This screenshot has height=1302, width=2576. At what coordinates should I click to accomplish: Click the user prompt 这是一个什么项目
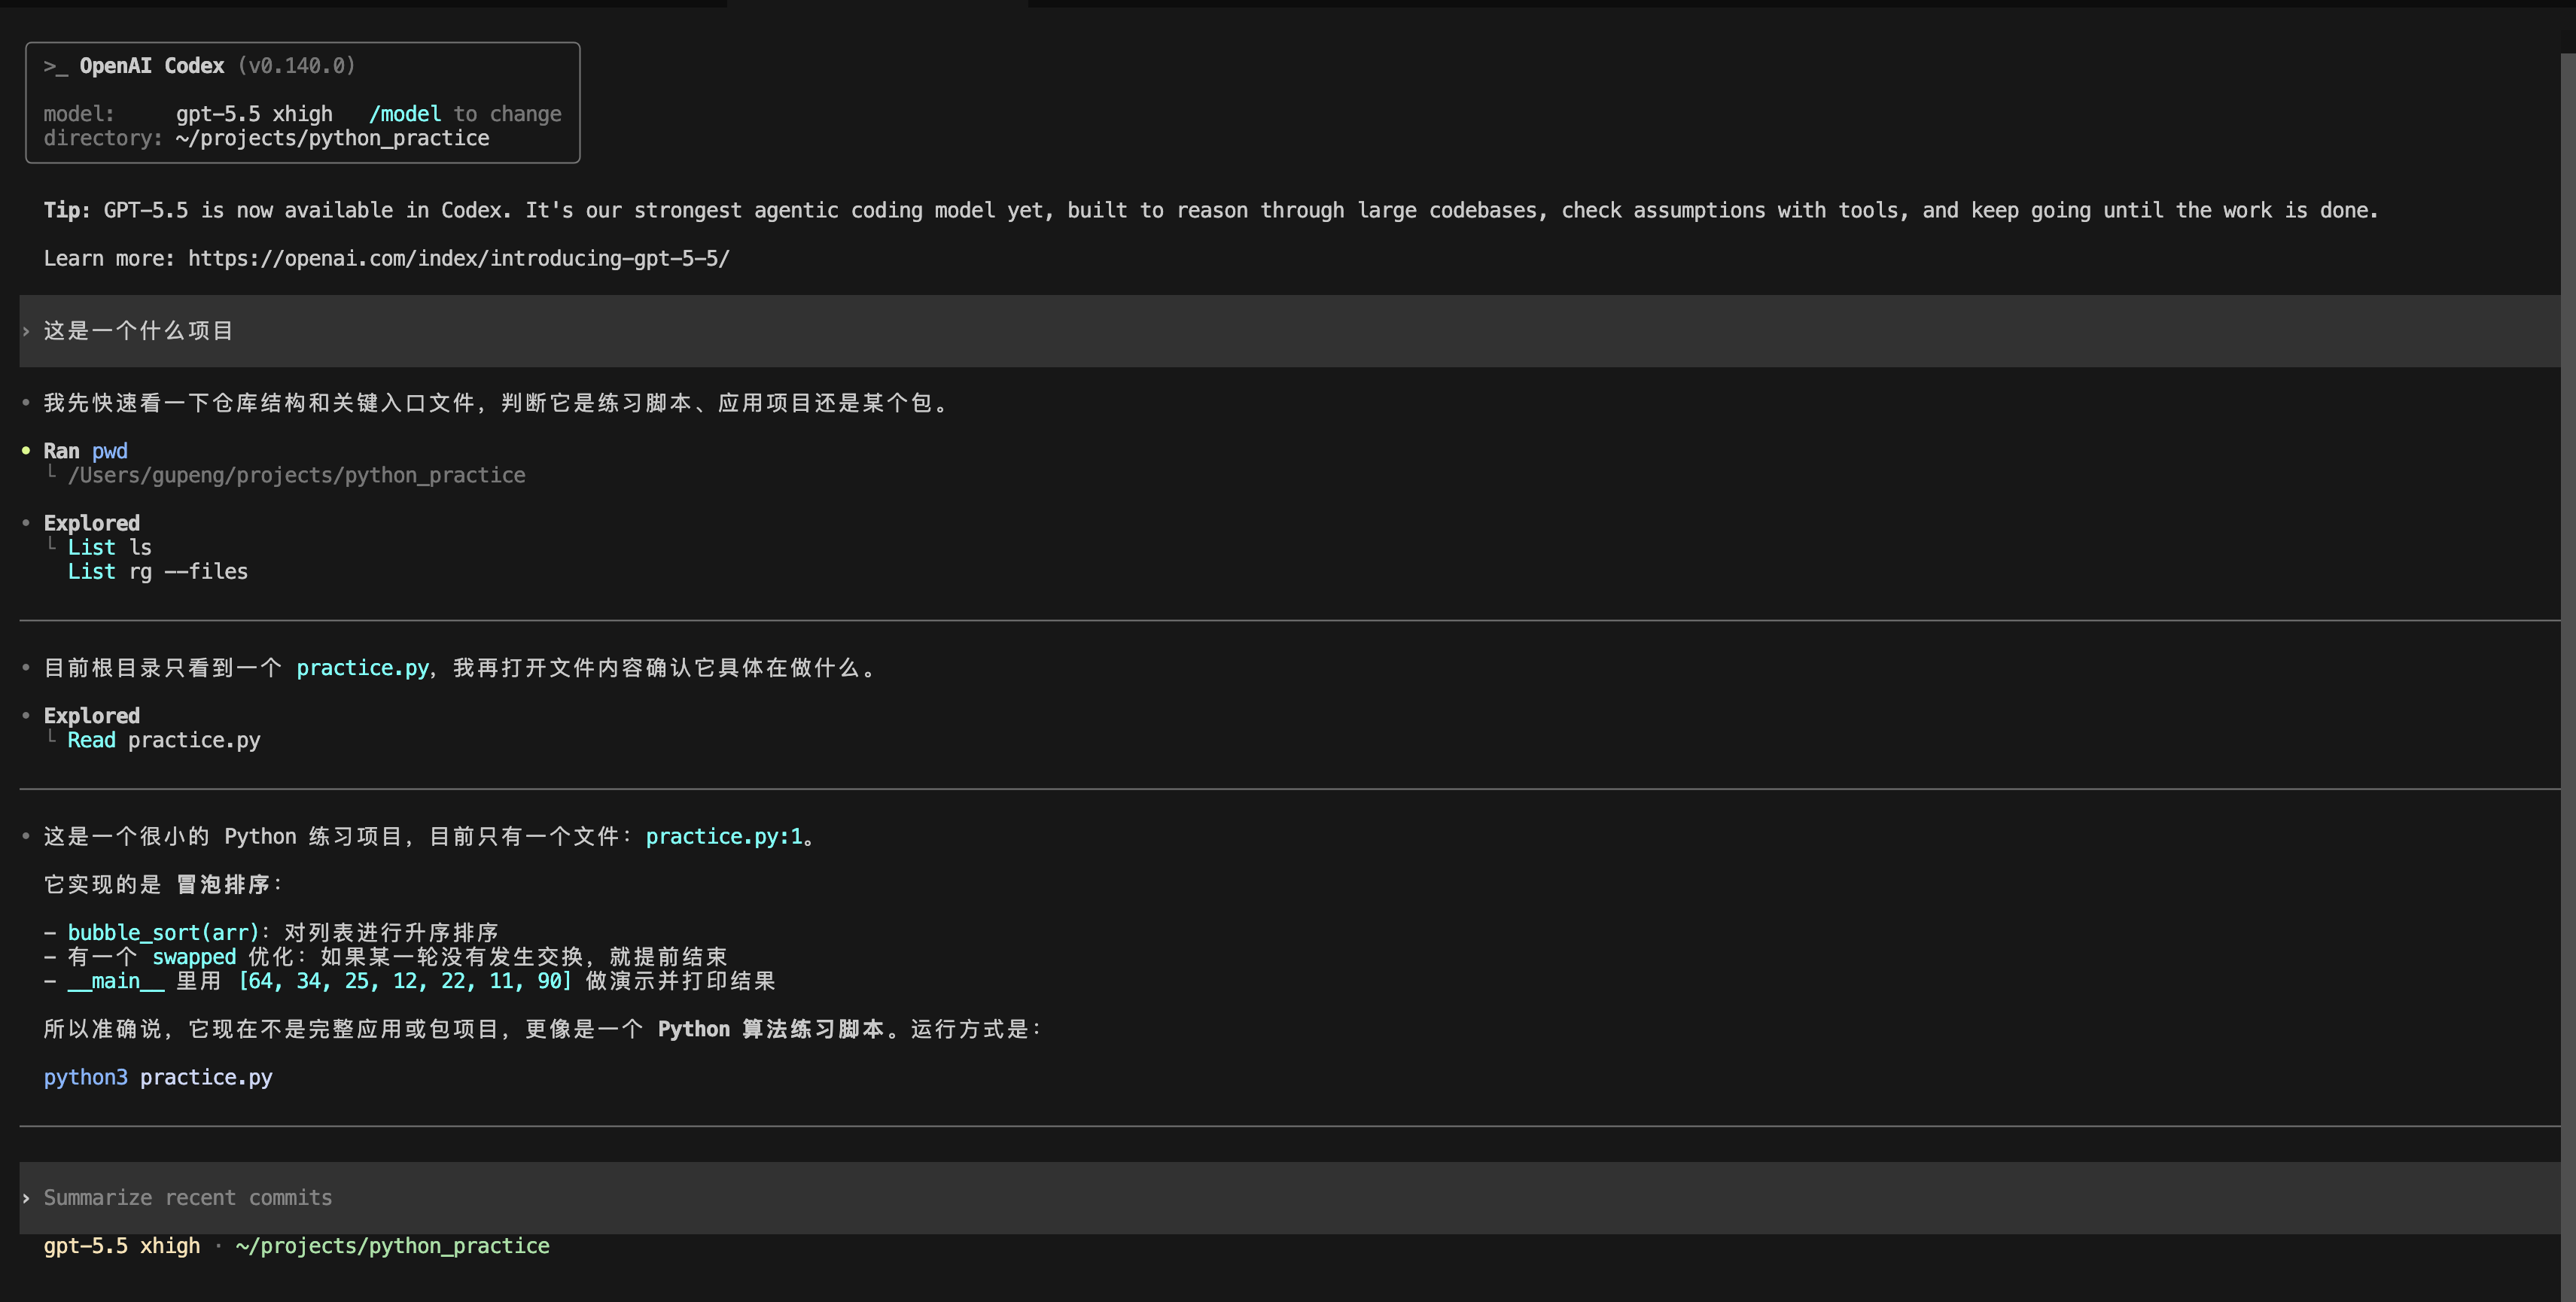click(x=138, y=331)
